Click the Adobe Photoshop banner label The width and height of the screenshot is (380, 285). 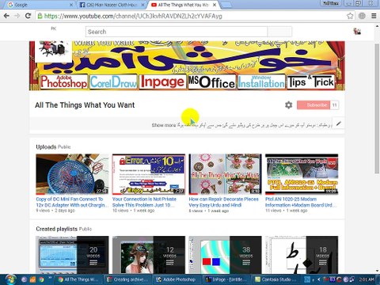click(63, 82)
